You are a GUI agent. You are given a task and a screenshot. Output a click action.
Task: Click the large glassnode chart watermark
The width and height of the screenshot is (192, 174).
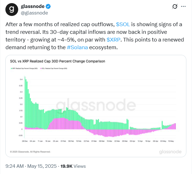[95, 106]
